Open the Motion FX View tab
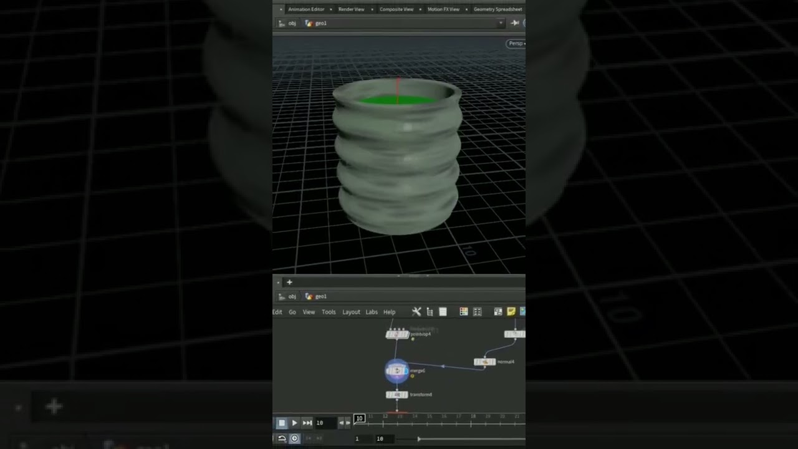The image size is (798, 449). point(443,9)
